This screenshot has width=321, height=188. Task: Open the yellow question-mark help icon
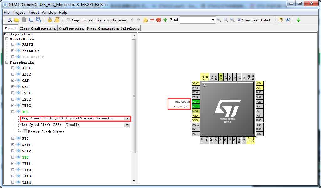(x=281, y=20)
